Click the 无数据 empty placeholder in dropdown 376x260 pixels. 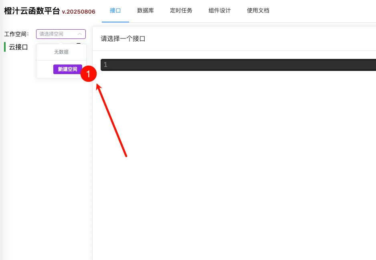click(x=61, y=52)
